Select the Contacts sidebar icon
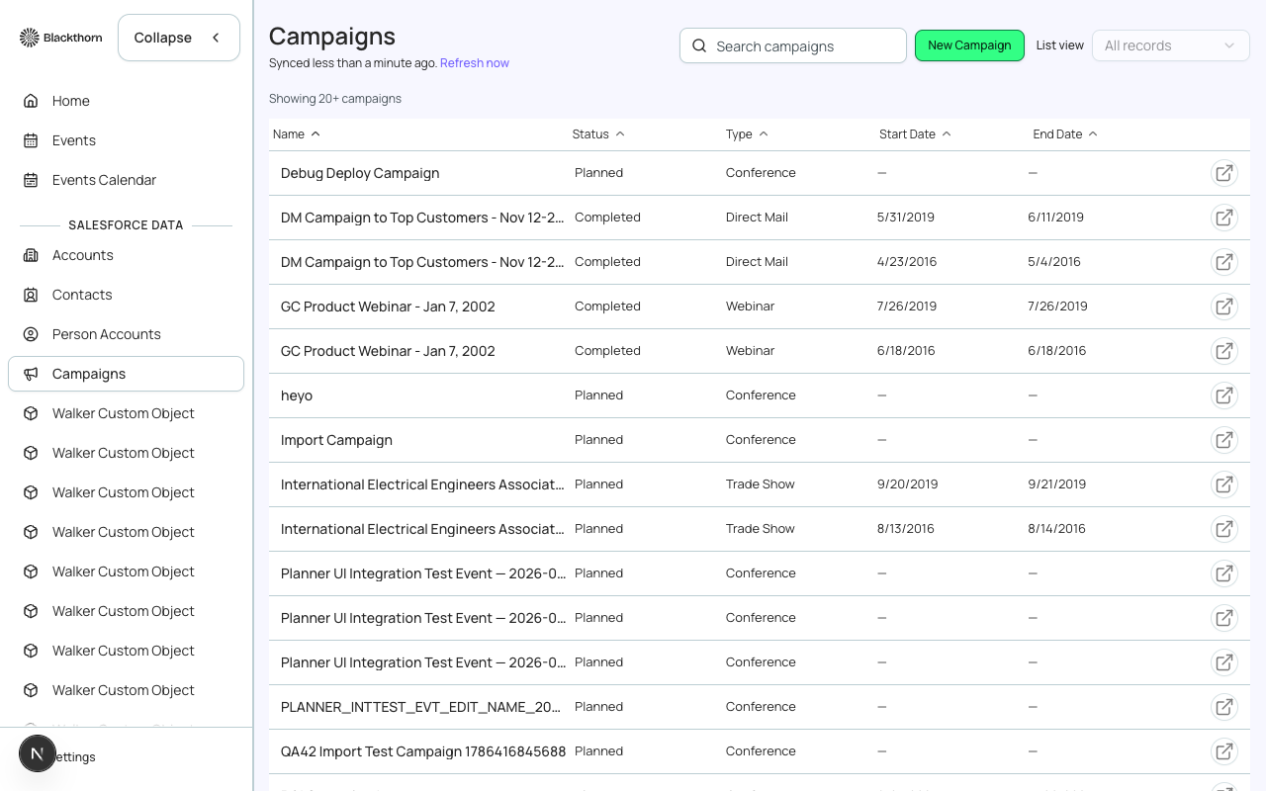Screen dimensions: 1266x791 coord(31,295)
